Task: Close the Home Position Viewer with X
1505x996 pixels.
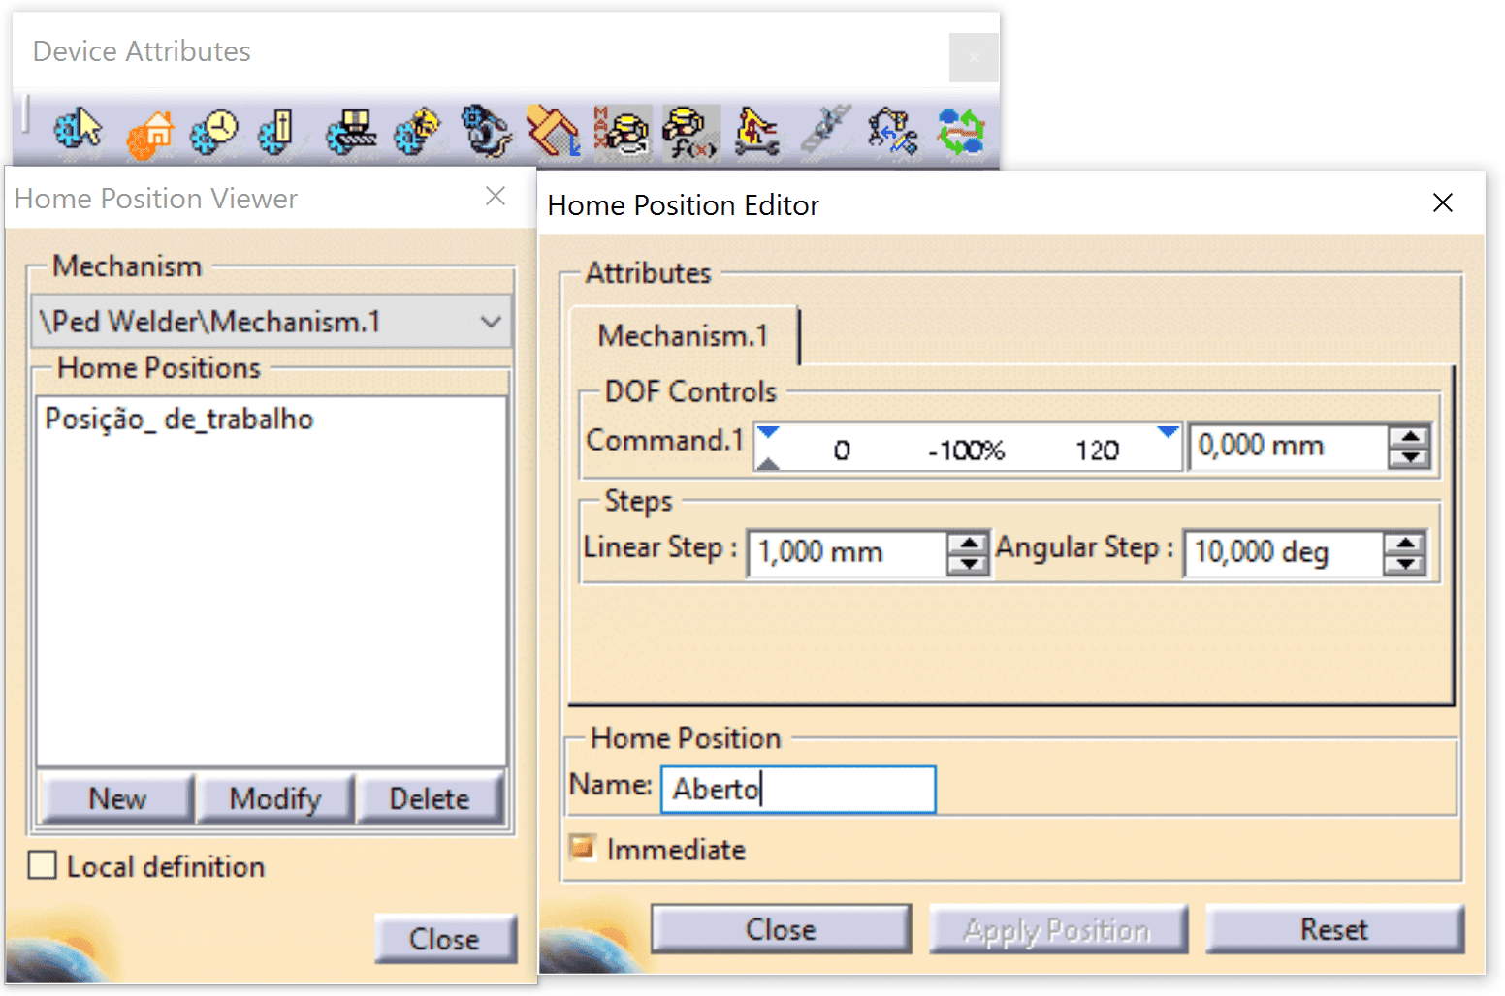Action: pyautogui.click(x=496, y=196)
